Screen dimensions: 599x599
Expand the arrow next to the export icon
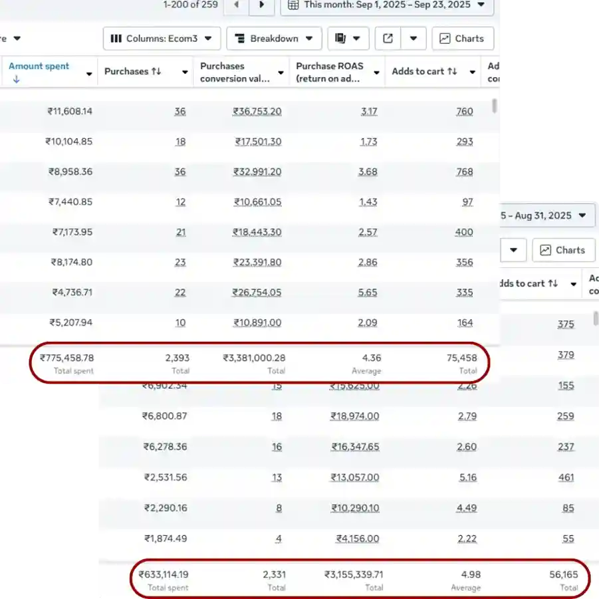tap(414, 39)
